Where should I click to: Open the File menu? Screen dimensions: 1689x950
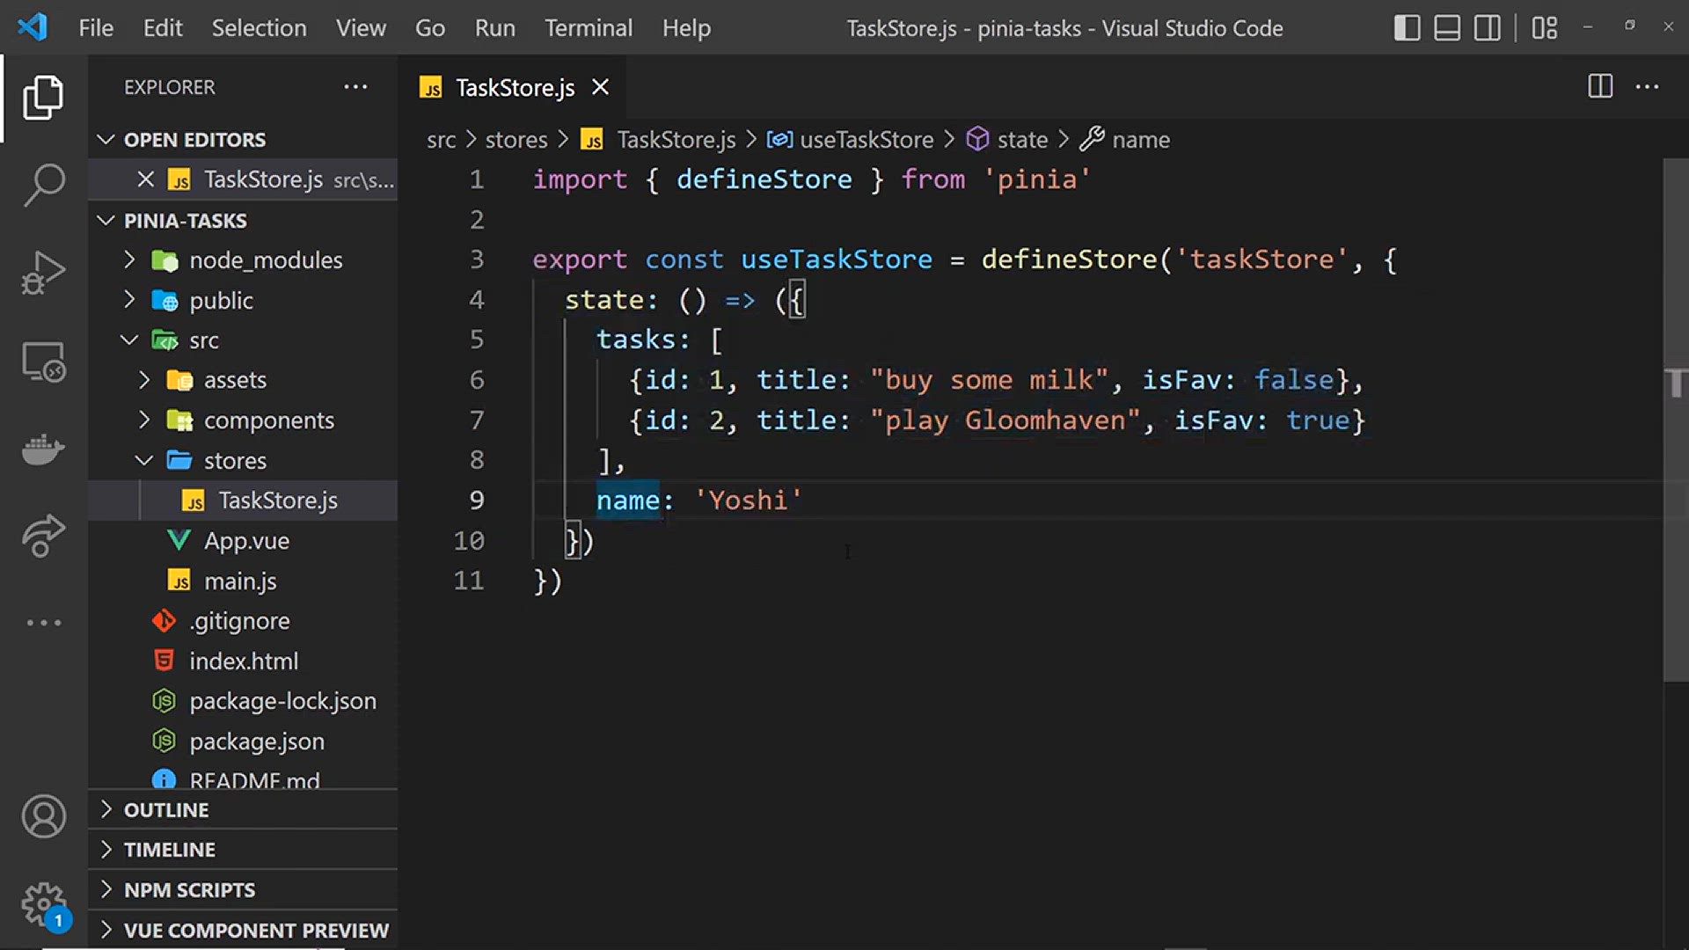96,28
